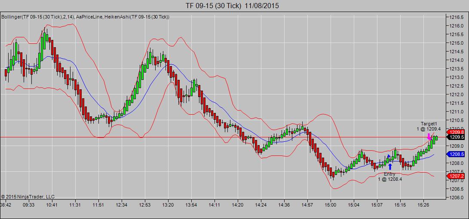Screen dimensions: 469x219
Task: Click the 1214.0 price axis label
Action: pyautogui.click(x=456, y=60)
